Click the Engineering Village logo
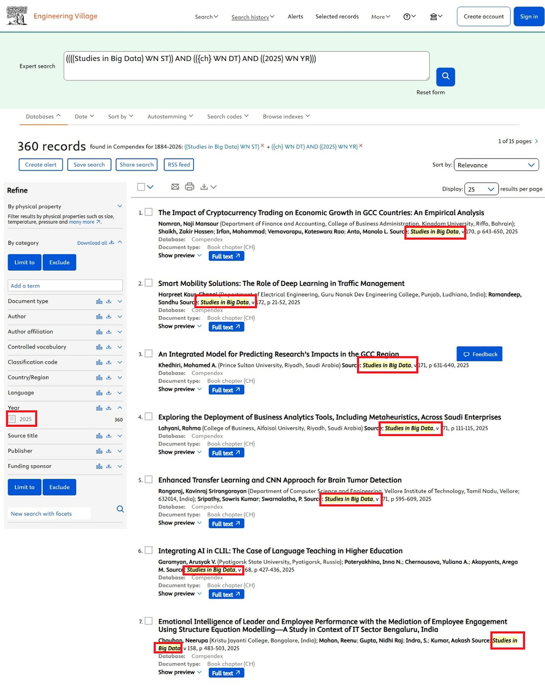Image resolution: width=545 pixels, height=686 pixels. click(x=52, y=16)
